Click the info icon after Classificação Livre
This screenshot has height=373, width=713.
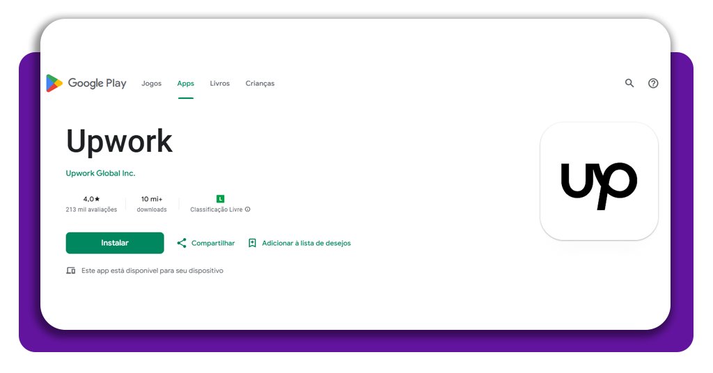click(248, 209)
